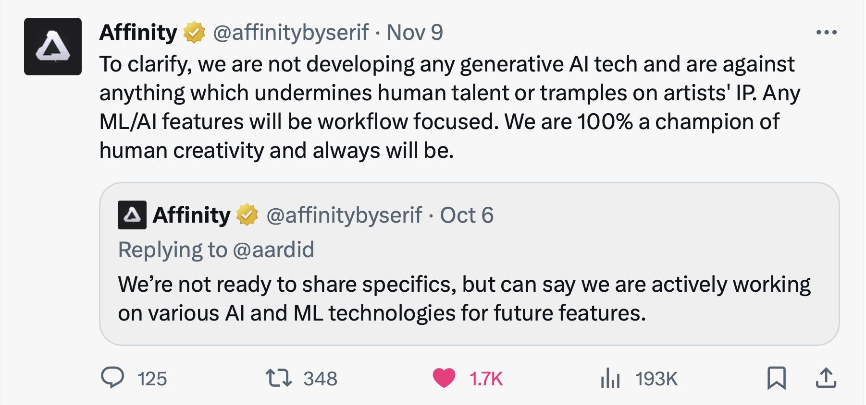Screen dimensions: 866x405
Task: Click the small Affinity avatar in quoted tweet
Action: 132,215
